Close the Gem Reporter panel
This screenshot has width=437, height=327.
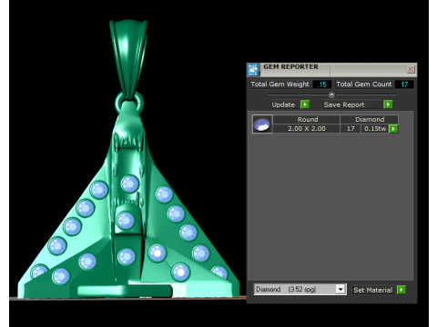[x=411, y=69]
